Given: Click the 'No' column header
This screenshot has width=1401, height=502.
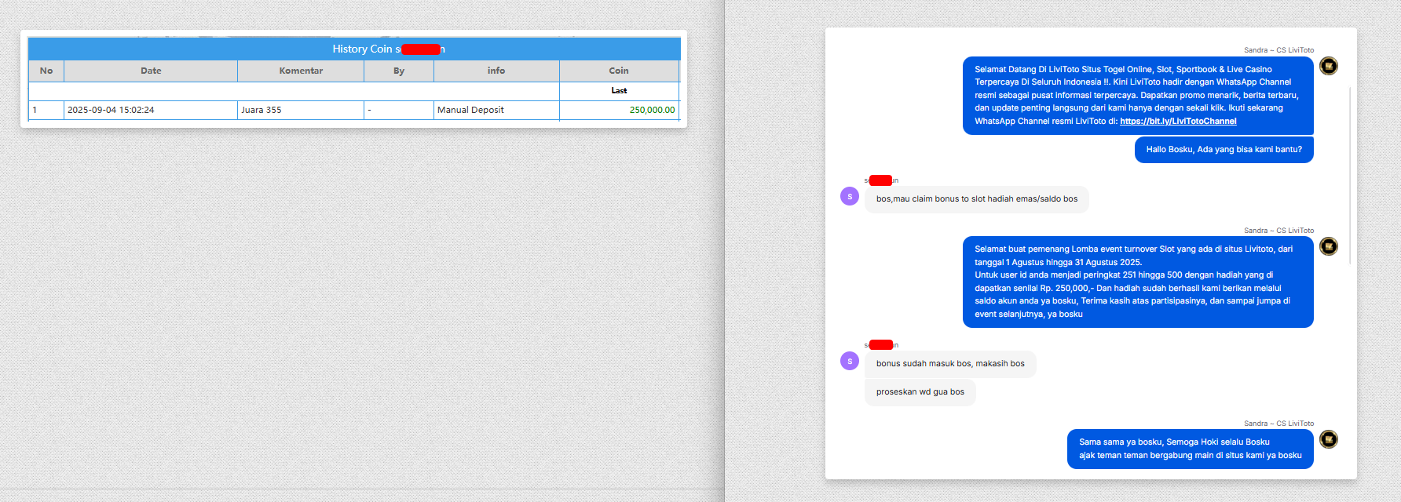Looking at the screenshot, I should tap(46, 71).
